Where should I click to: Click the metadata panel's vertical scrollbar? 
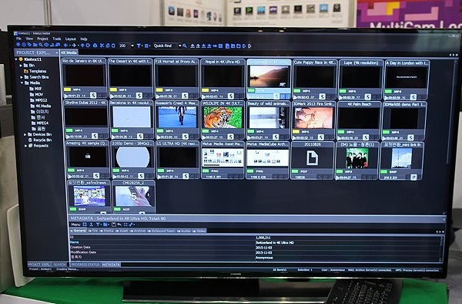[x=442, y=248]
